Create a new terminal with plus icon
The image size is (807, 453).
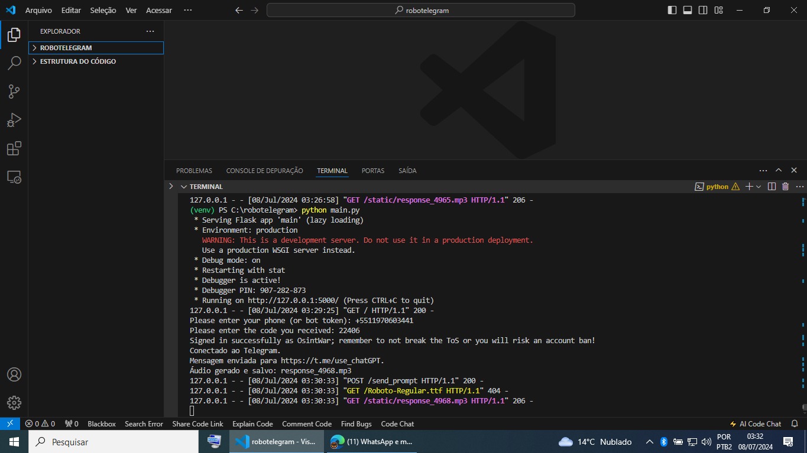pyautogui.click(x=748, y=187)
